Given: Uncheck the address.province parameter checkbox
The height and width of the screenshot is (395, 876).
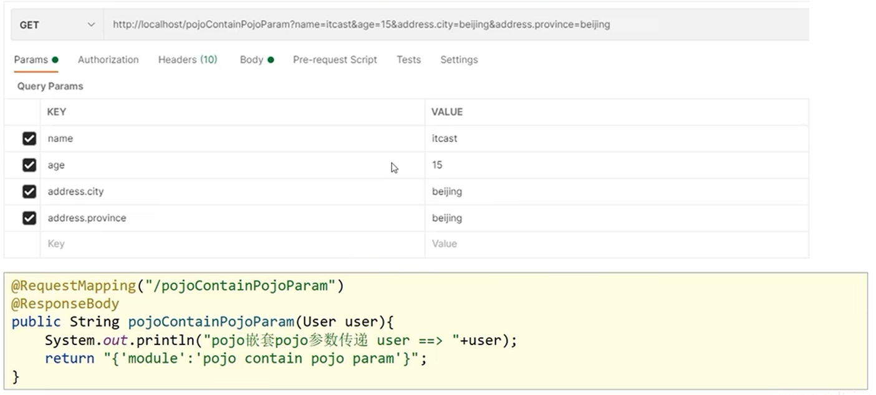Looking at the screenshot, I should tap(29, 218).
